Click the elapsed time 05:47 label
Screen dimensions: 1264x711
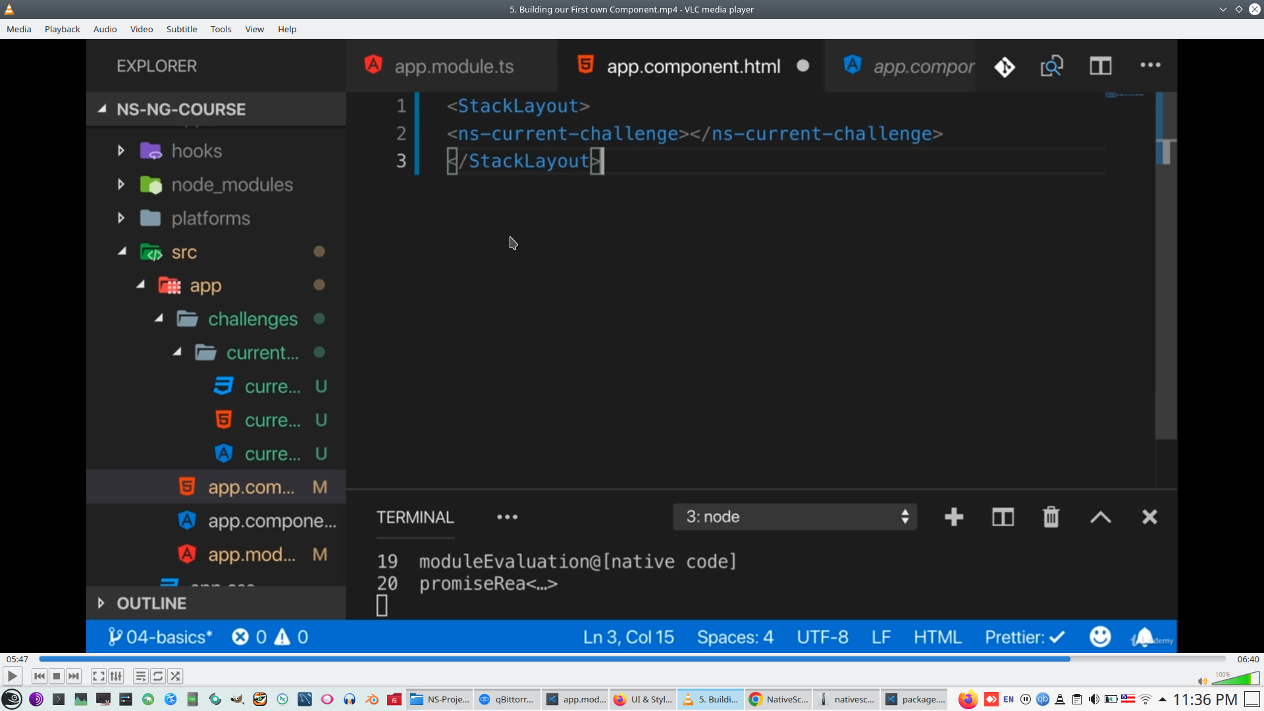pos(17,659)
